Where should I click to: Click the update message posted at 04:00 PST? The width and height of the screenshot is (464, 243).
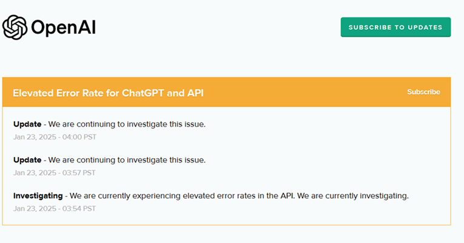(127, 124)
